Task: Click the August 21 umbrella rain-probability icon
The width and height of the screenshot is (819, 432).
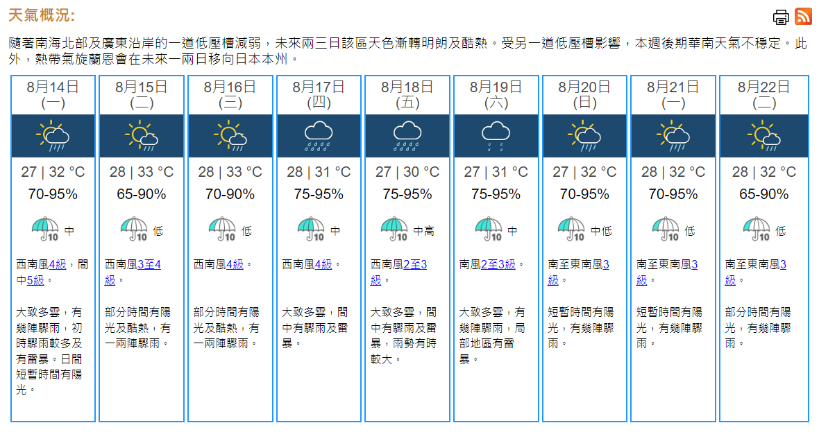Action: point(665,228)
